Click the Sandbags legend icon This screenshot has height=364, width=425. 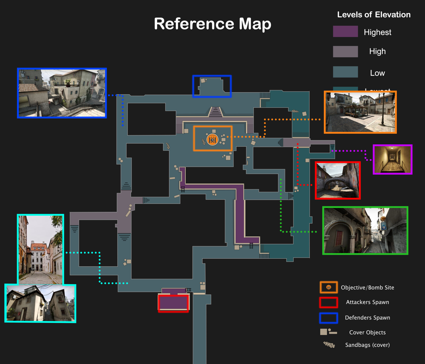pos(329,345)
